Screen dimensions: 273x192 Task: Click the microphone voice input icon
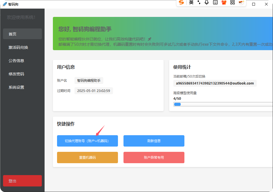click(x=207, y=2)
